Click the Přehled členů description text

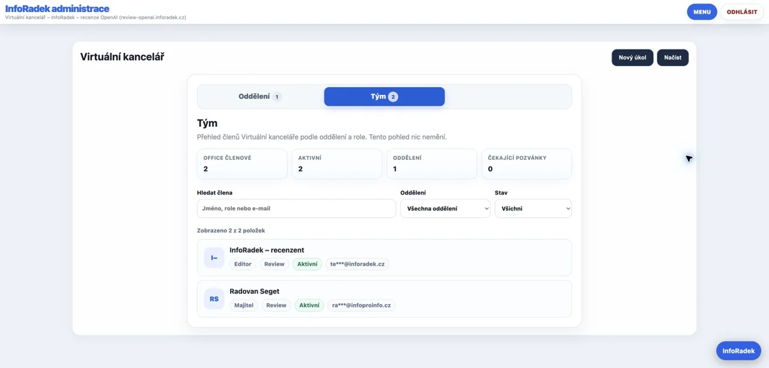point(322,137)
